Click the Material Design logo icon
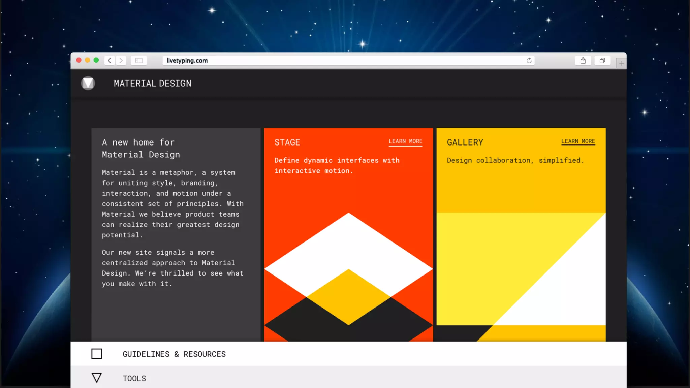The width and height of the screenshot is (690, 388). [88, 83]
